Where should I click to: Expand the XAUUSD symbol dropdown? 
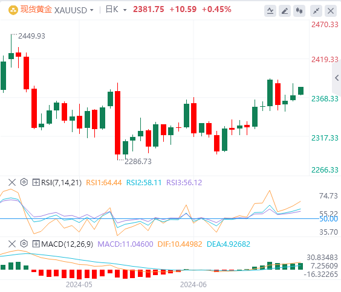click(91, 10)
